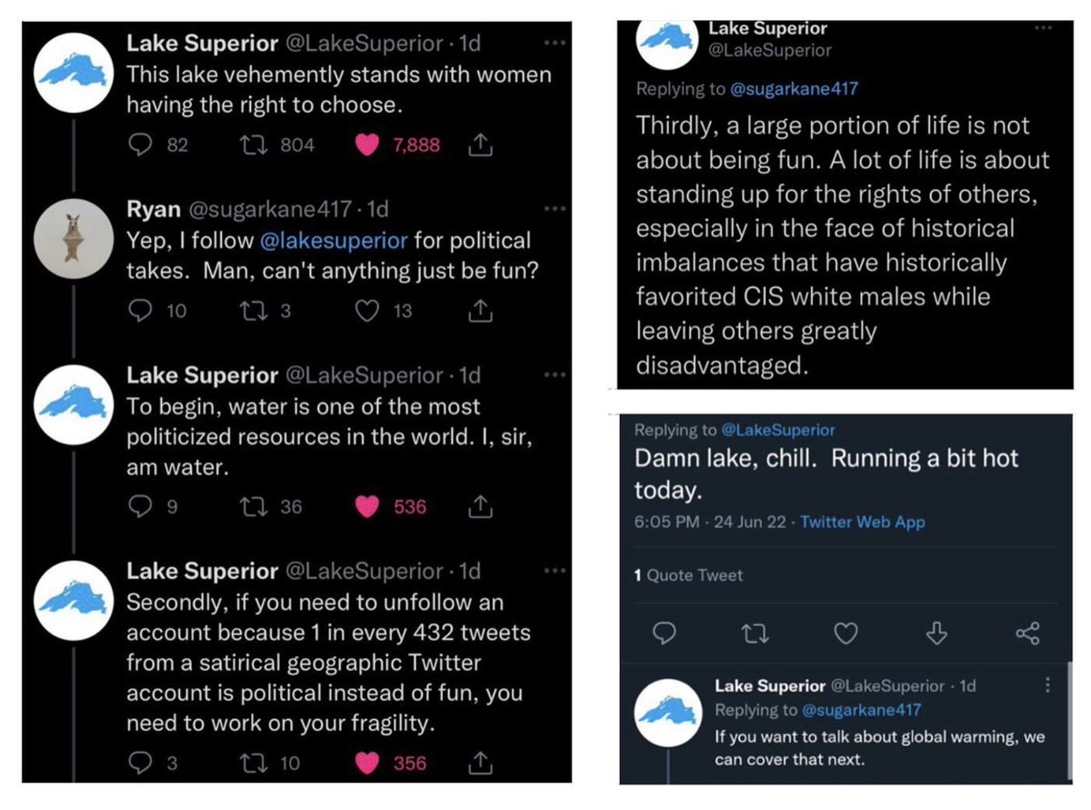The image size is (1091, 810).
Task: Open more options on first Lake Superior tweet
Action: 552,42
